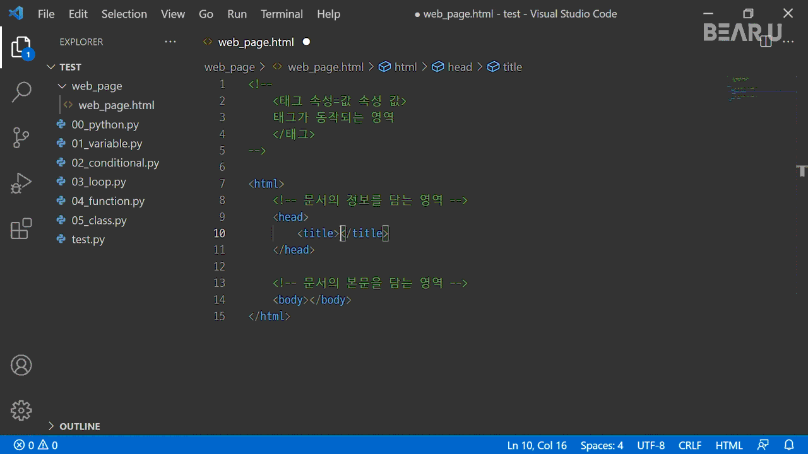The image size is (808, 454).
Task: Open the Source Control view
Action: [21, 137]
